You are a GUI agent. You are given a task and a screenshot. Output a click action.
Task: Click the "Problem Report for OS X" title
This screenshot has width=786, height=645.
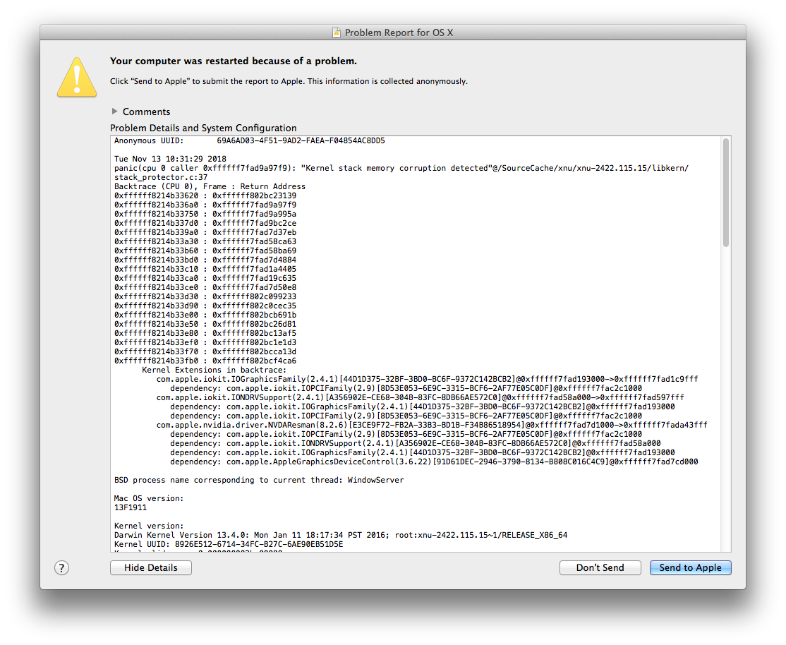[x=399, y=32]
